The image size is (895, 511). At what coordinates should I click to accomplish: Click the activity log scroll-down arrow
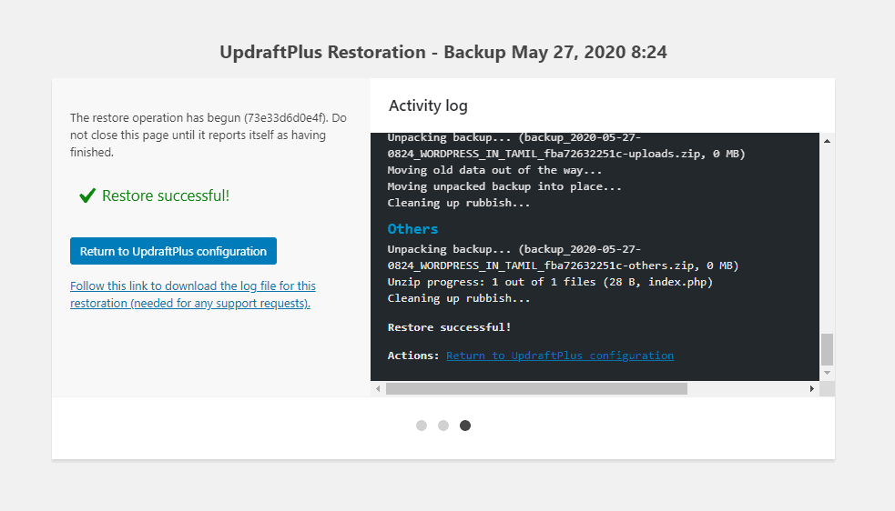[x=827, y=373]
